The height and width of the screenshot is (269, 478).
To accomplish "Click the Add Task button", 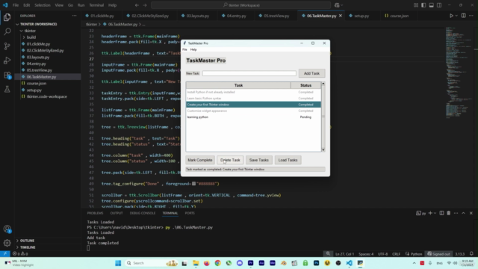I will click(x=311, y=73).
